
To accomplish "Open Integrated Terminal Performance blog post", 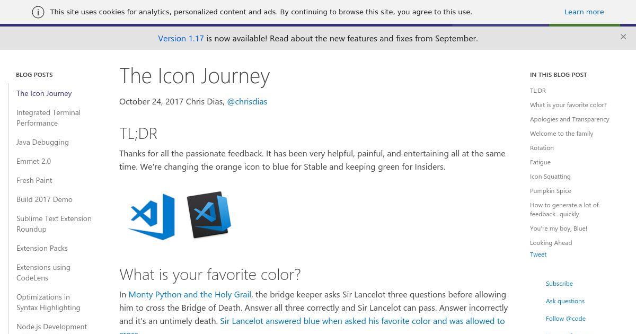I will [48, 118].
